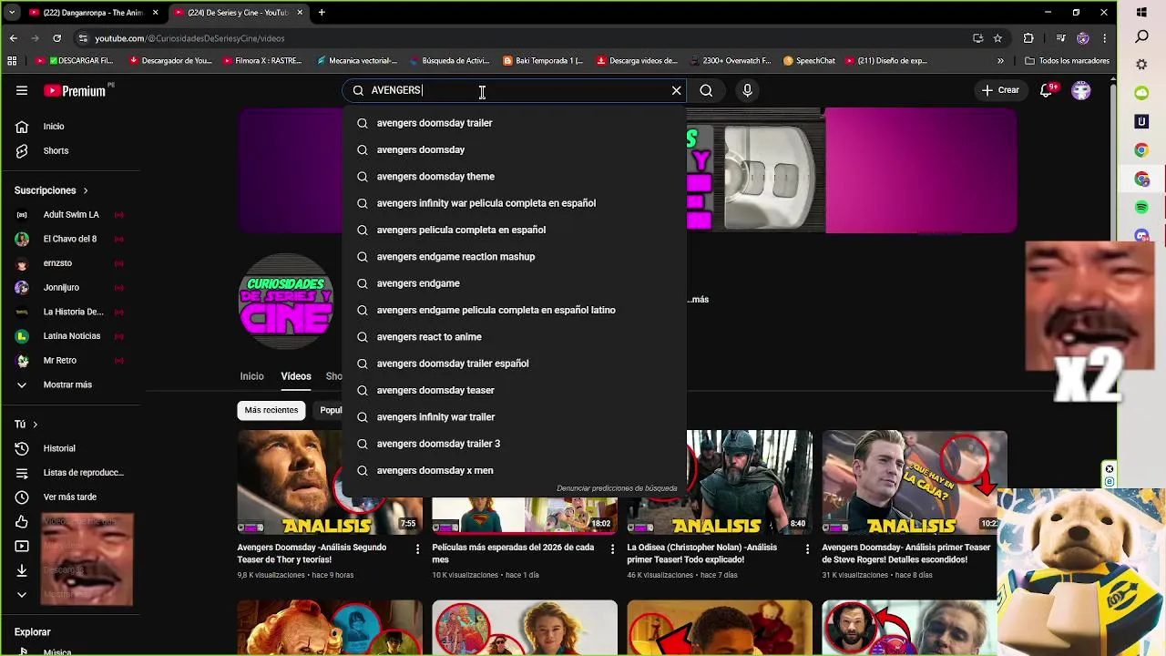The image size is (1166, 656).
Task: Open Películas más esperadas del 2026 title
Action: [x=513, y=553]
